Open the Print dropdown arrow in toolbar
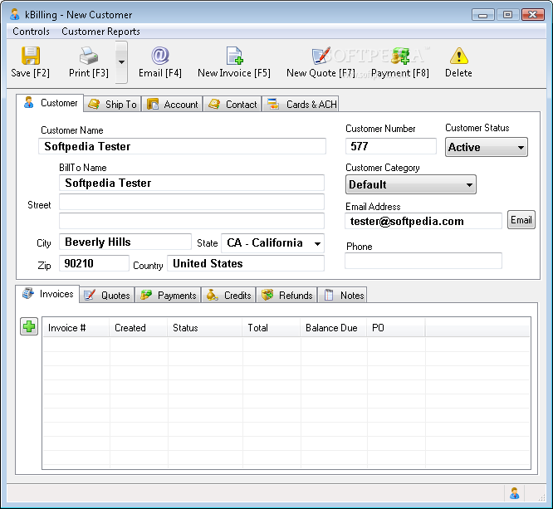This screenshot has width=553, height=509. (121, 62)
